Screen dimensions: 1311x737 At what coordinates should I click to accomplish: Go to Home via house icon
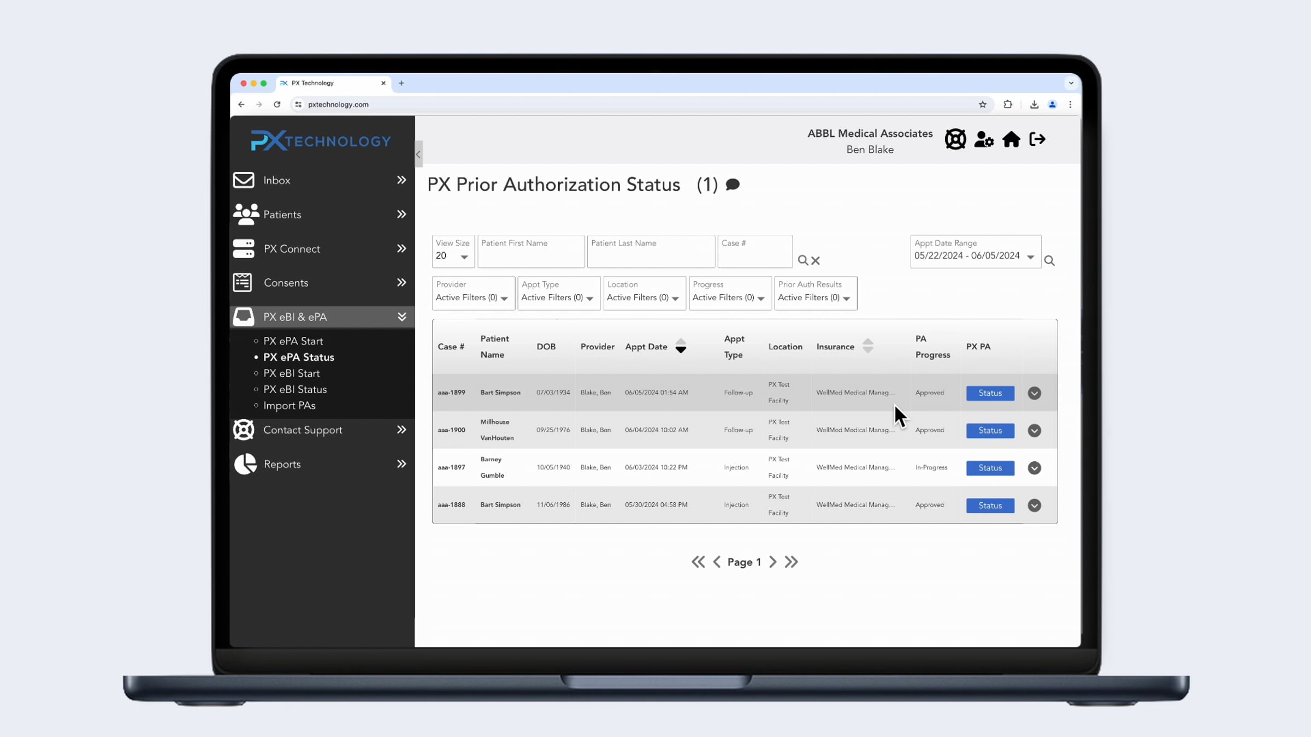(1011, 139)
